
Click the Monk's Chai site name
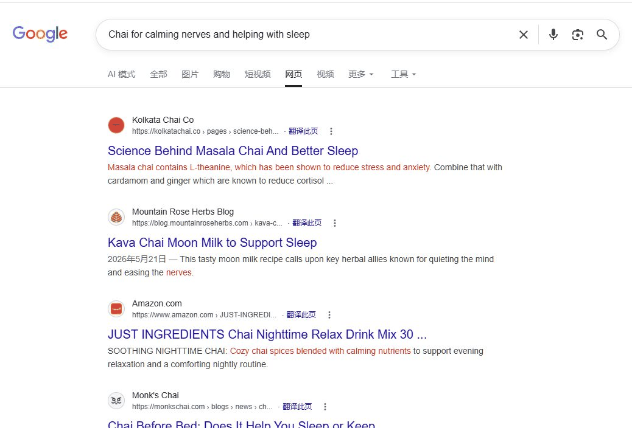coord(155,395)
